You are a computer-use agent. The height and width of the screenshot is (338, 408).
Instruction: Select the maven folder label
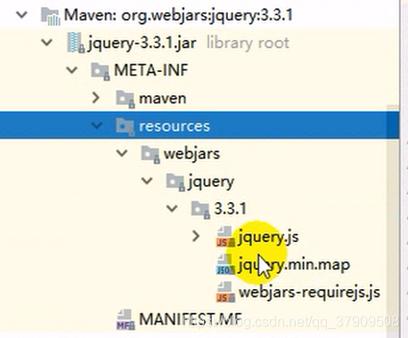(163, 98)
